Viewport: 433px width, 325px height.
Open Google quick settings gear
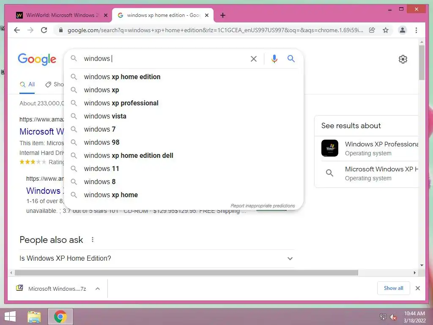(403, 59)
